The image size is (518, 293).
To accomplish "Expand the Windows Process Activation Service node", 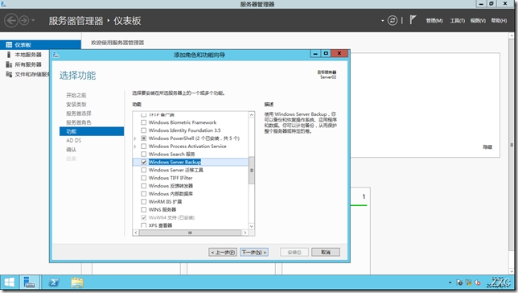I will pyautogui.click(x=135, y=146).
